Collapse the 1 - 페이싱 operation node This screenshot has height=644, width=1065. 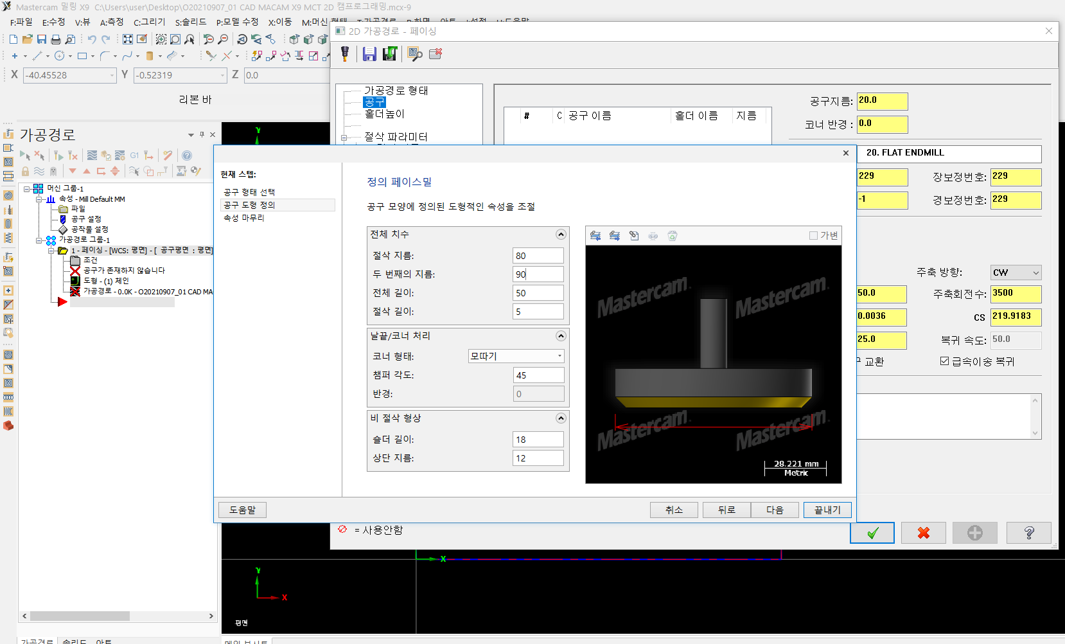(x=51, y=251)
